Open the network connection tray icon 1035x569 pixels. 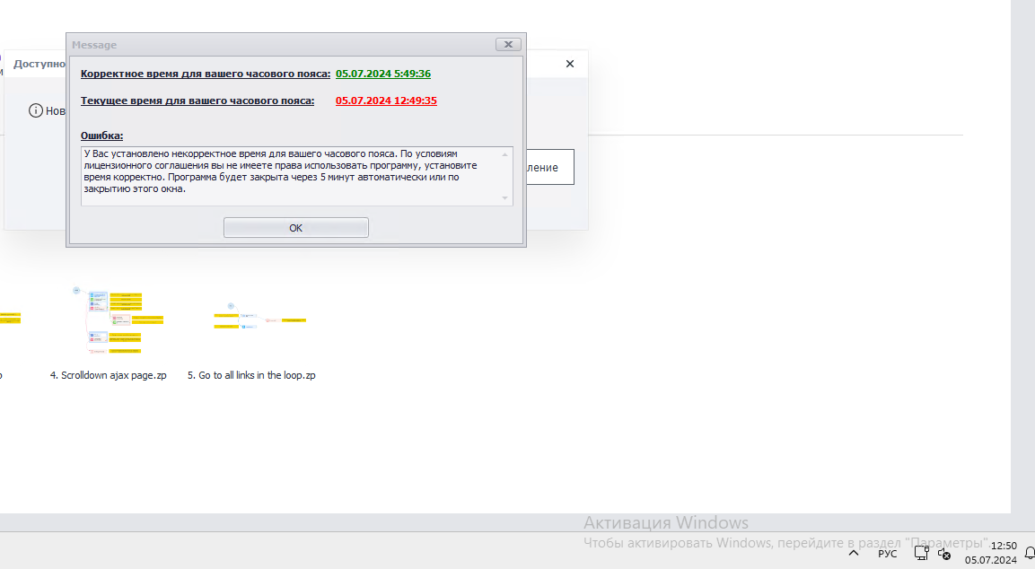[x=922, y=553]
